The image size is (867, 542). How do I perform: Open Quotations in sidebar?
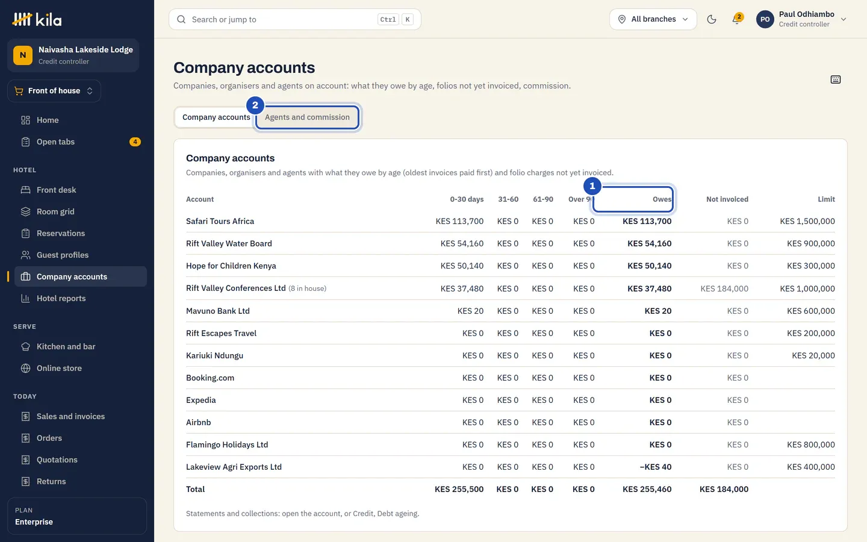81,459
